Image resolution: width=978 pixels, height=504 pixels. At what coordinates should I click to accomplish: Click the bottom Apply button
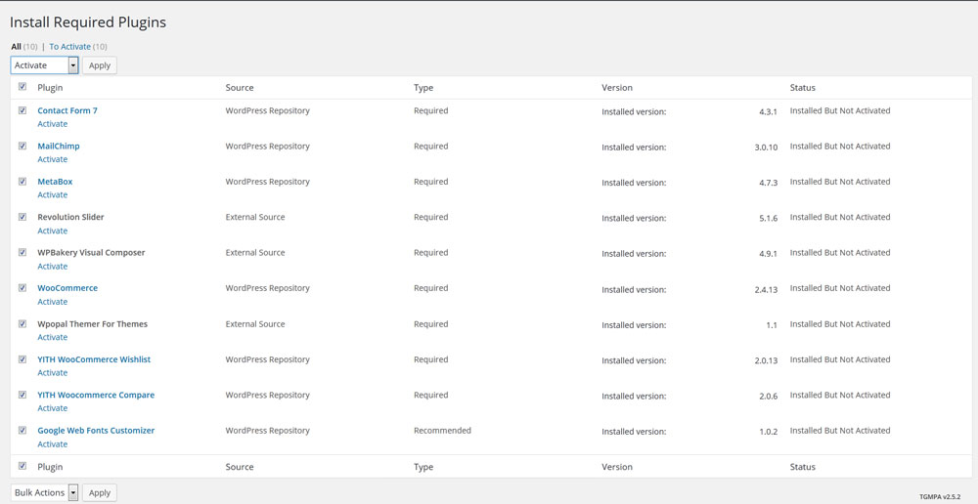99,492
